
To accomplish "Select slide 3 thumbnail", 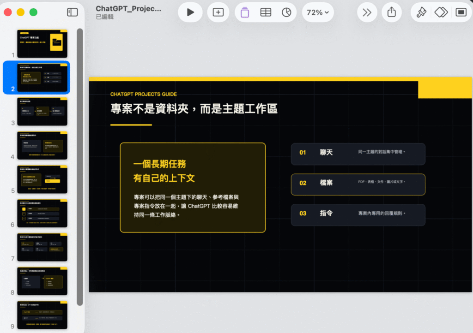I will tap(42, 112).
